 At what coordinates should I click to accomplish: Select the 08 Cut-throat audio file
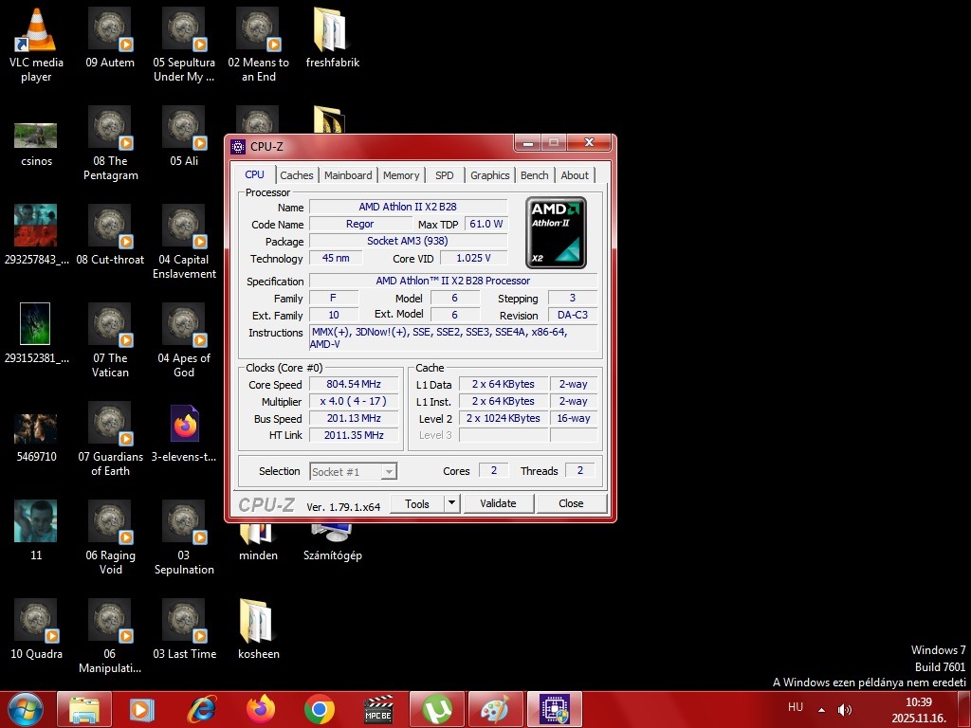[110, 235]
